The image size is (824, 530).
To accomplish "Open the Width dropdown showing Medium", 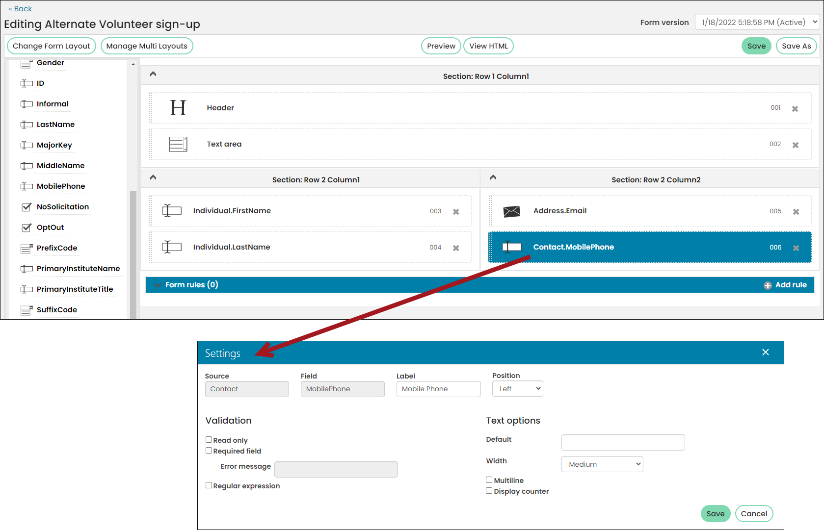I will pyautogui.click(x=602, y=464).
